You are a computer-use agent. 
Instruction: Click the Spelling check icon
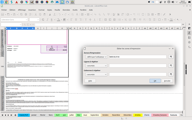coord(77,14)
